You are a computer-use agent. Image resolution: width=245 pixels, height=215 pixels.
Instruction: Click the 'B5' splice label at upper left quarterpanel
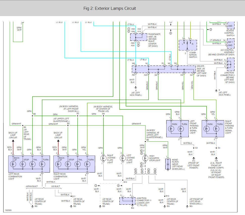point(68,123)
